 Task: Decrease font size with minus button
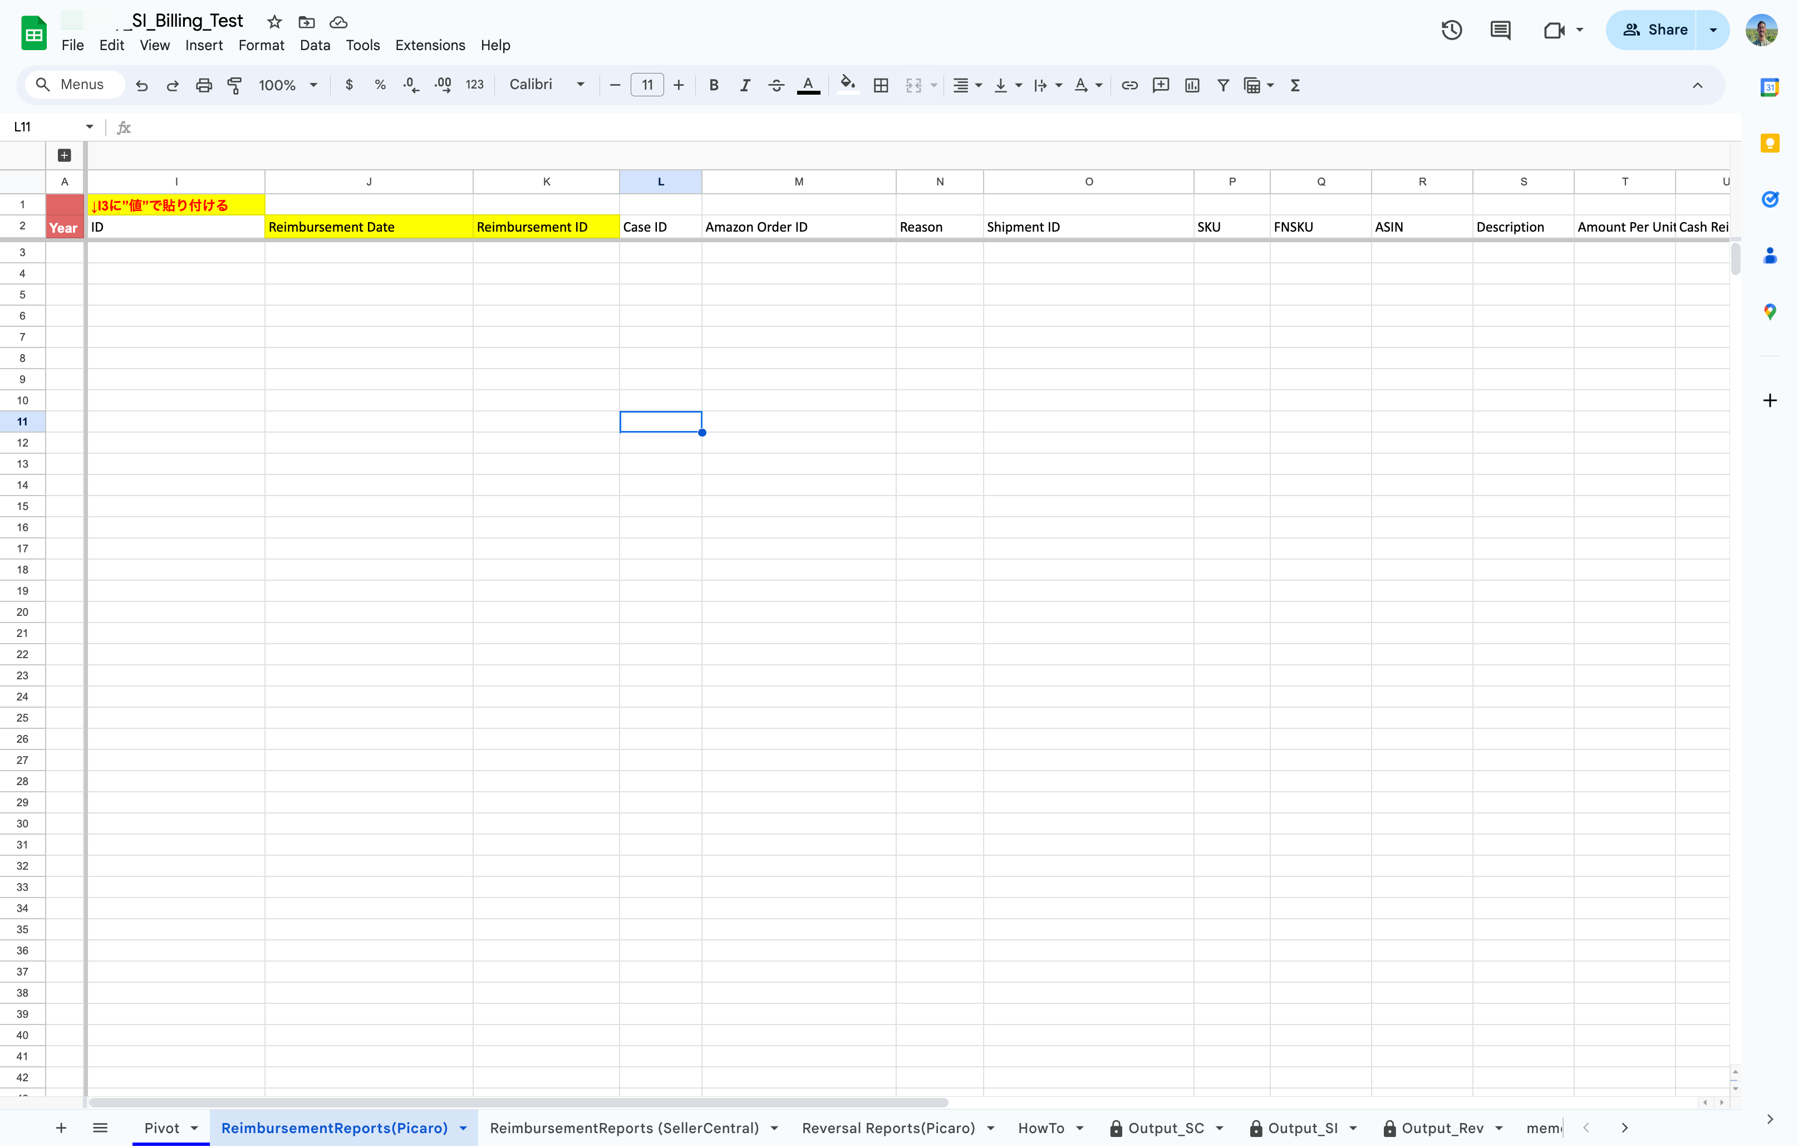(x=615, y=85)
